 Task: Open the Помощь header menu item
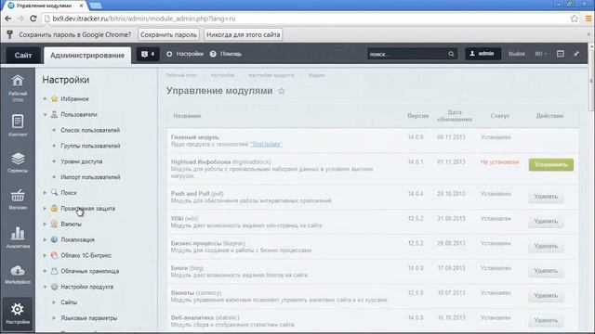[x=226, y=54]
